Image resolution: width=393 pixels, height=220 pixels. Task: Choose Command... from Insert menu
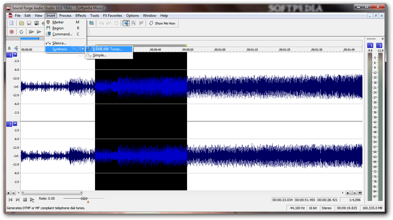(x=66, y=34)
